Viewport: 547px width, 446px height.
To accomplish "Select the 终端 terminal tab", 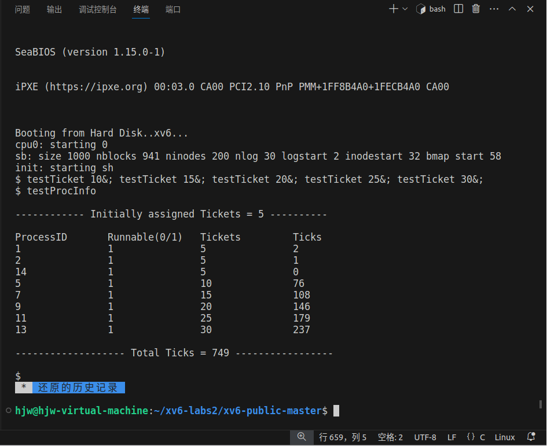I will tap(141, 9).
